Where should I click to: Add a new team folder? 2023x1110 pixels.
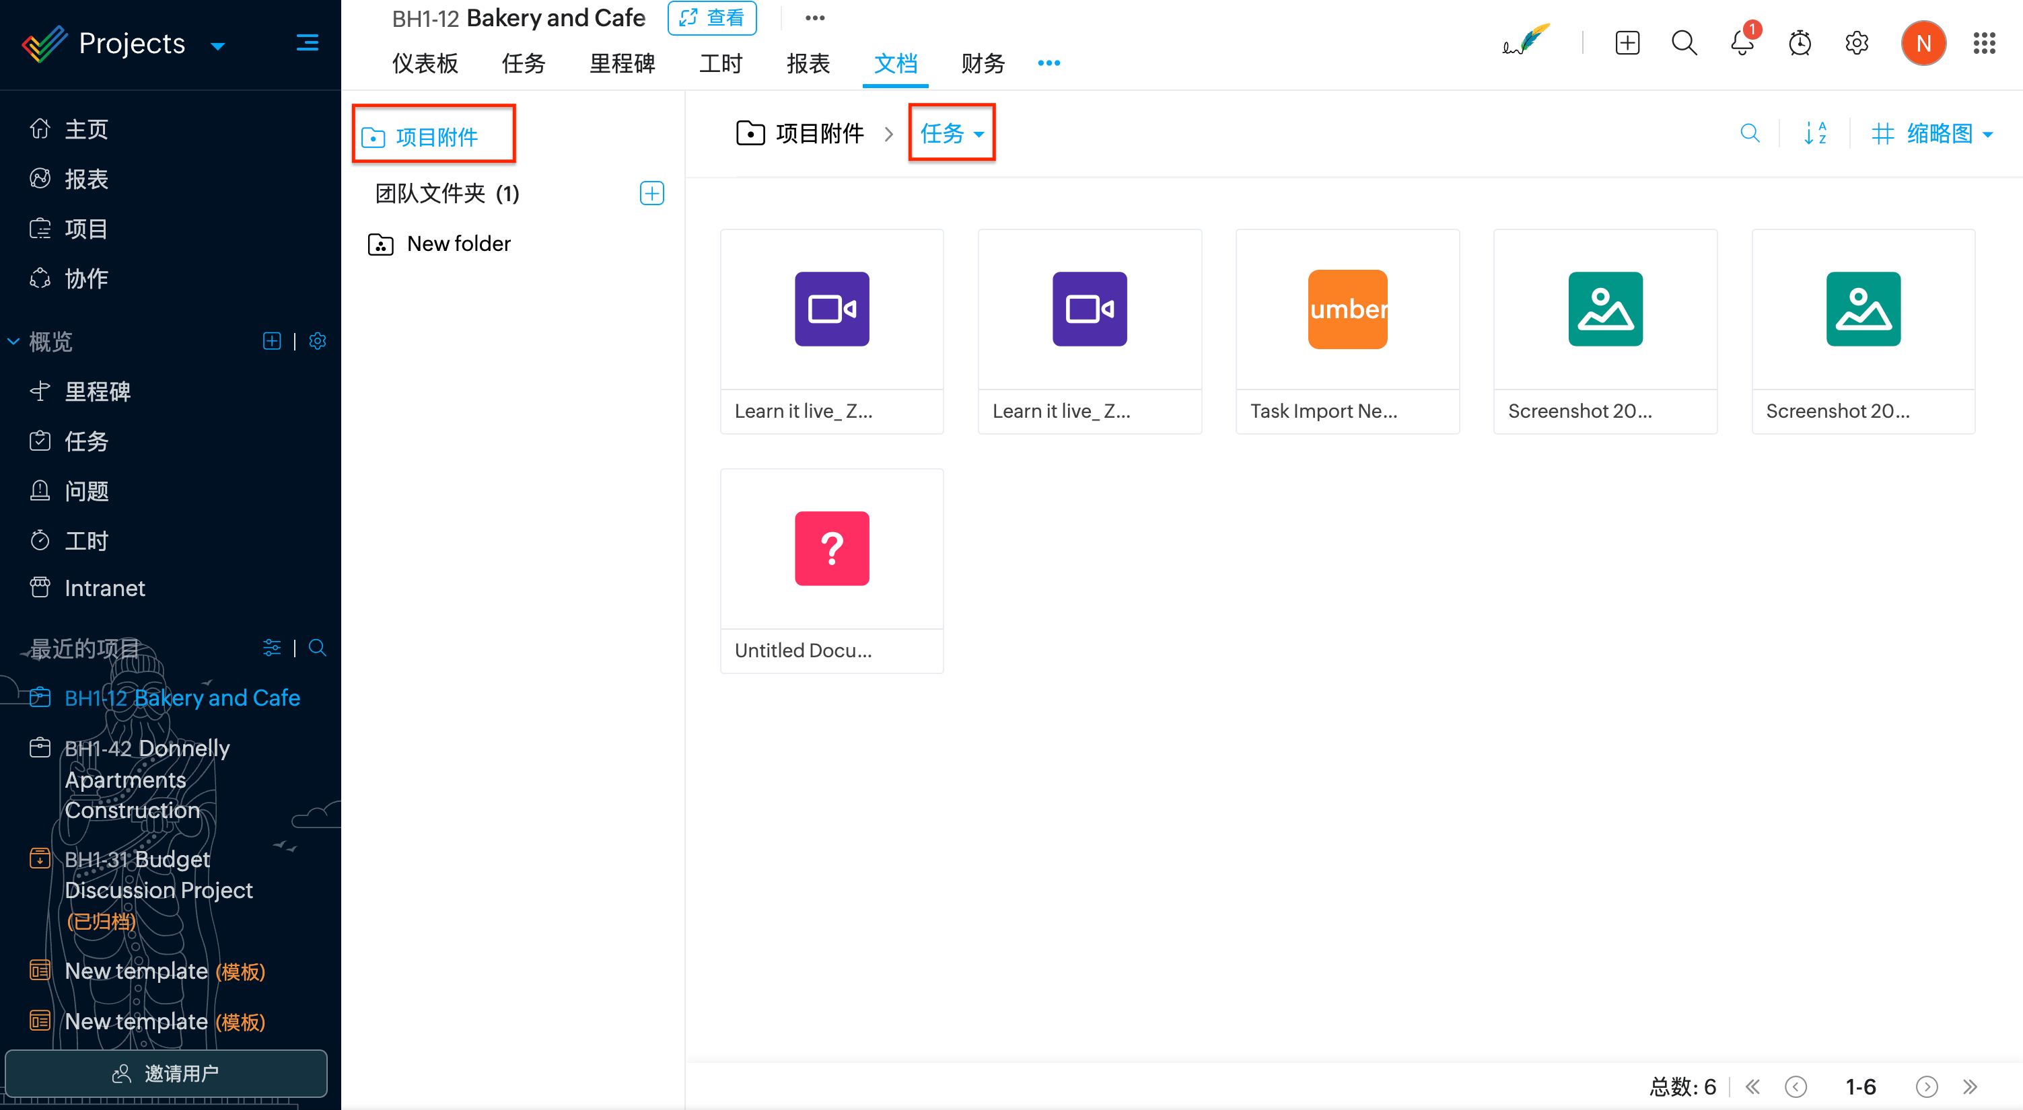point(651,193)
